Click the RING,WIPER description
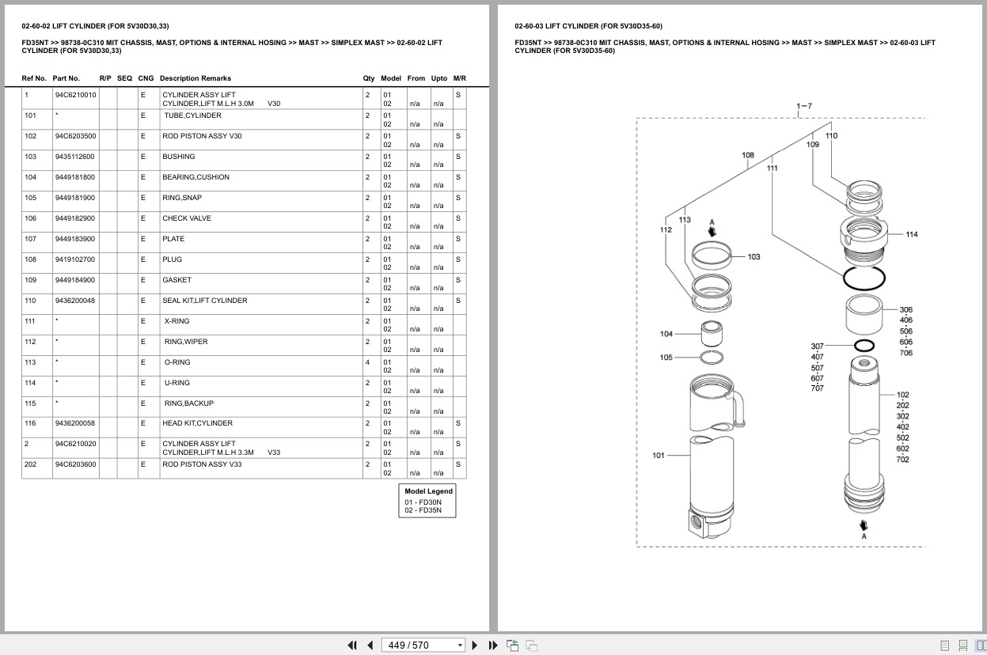 tap(186, 342)
